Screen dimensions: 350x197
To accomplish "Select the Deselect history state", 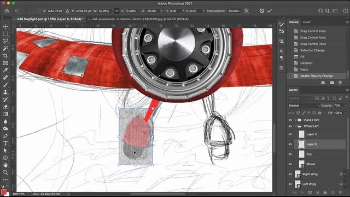I will pyautogui.click(x=316, y=63).
